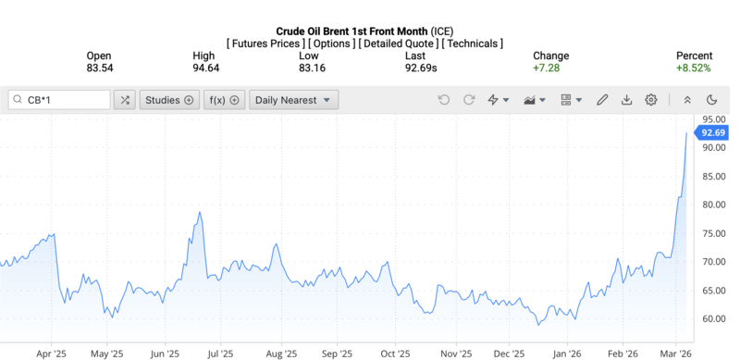Click the Jan '26 axis label

point(567,353)
